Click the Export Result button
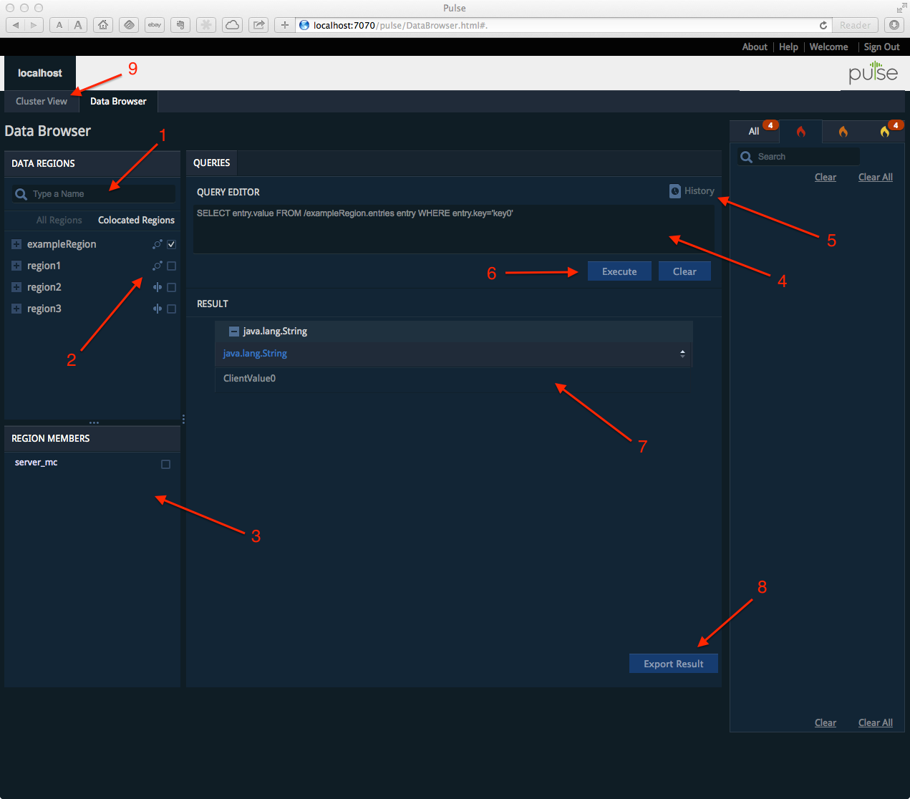The image size is (910, 799). [x=673, y=664]
